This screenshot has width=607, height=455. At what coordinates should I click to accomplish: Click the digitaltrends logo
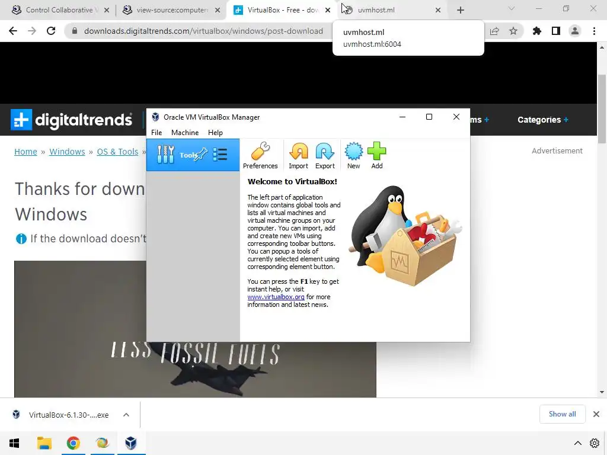(72, 120)
